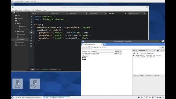The height and width of the screenshot is (99, 176).
Task: Click the Submit button on BMI page
Action: pos(85,56)
